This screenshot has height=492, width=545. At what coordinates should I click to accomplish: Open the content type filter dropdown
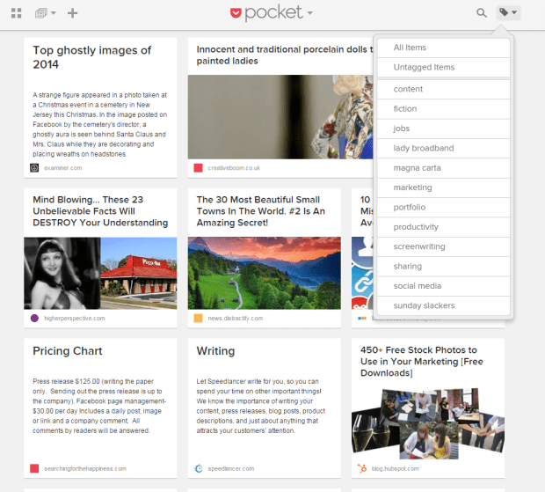tap(46, 13)
